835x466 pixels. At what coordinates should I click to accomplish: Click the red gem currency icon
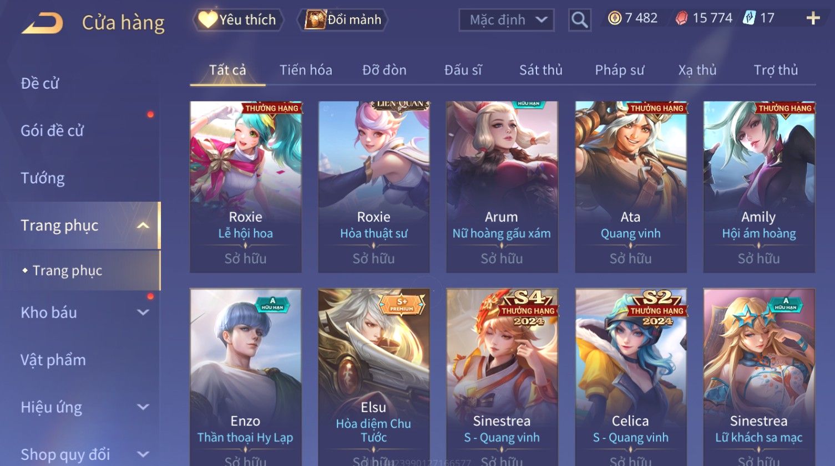tap(681, 19)
